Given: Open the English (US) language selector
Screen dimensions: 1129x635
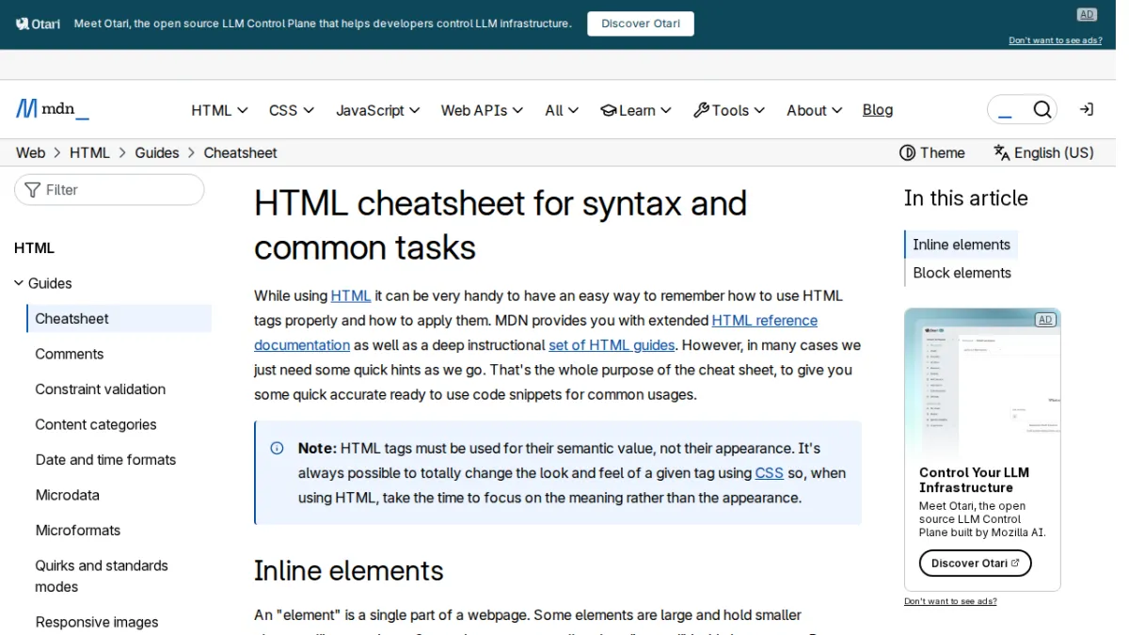Looking at the screenshot, I should click(1043, 152).
